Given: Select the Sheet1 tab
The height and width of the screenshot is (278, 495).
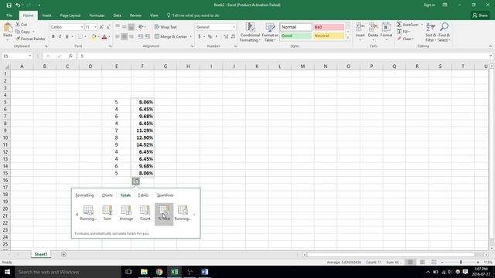Looking at the screenshot, I should [41, 254].
